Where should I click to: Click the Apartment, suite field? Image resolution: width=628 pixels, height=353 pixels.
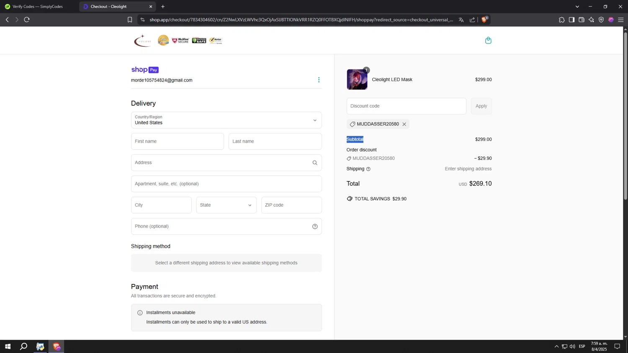pyautogui.click(x=226, y=184)
